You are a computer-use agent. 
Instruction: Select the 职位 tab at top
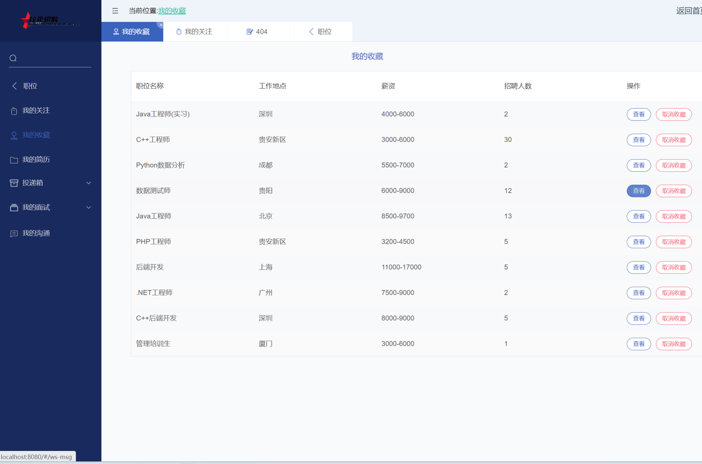[x=320, y=32]
